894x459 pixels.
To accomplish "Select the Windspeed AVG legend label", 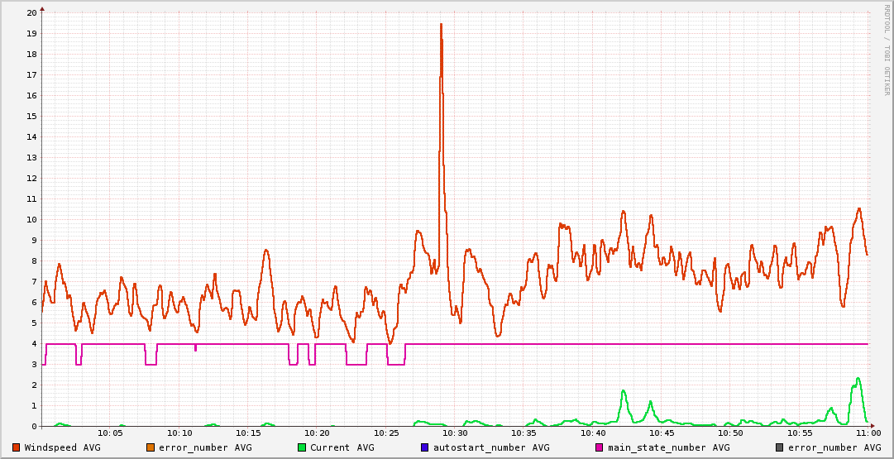I will [62, 447].
